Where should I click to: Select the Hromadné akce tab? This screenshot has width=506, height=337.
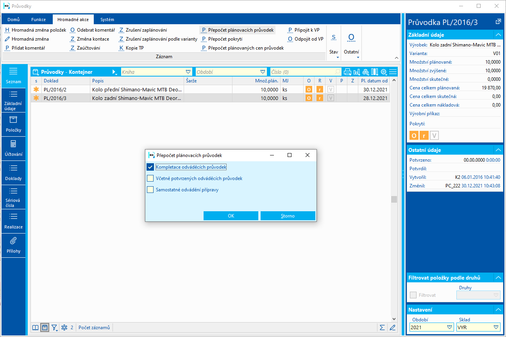pos(73,19)
